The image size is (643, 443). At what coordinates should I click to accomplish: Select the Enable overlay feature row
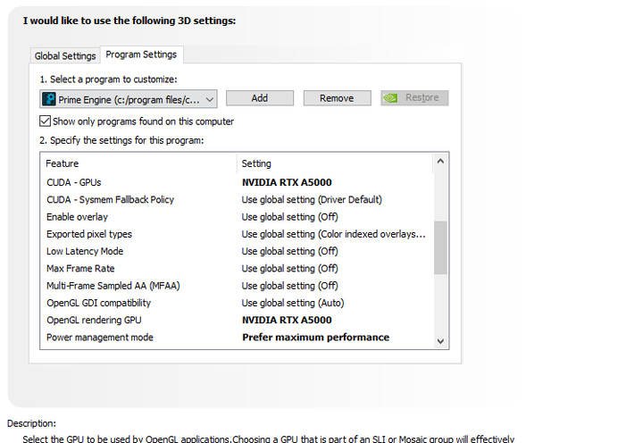pos(77,217)
